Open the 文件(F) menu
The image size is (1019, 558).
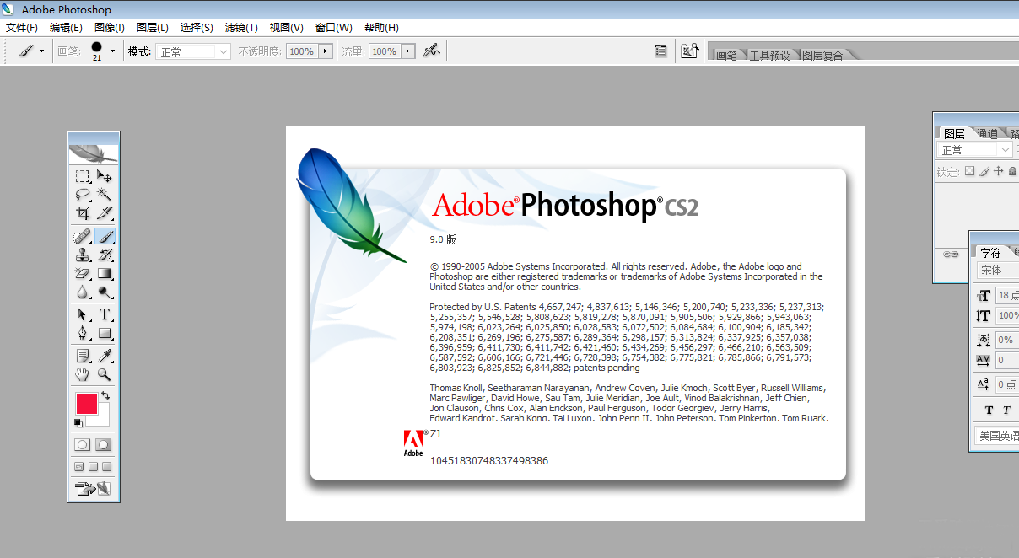pyautogui.click(x=22, y=28)
